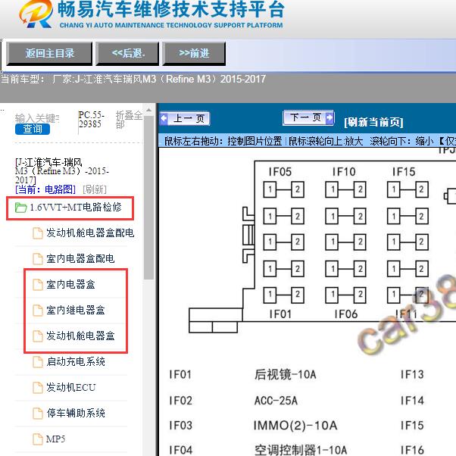Click the 返回主目录 button
This screenshot has width=456, height=456.
(x=49, y=54)
